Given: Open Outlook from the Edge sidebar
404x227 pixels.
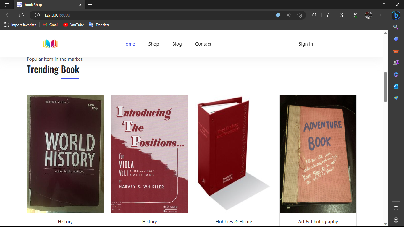Looking at the screenshot, I should click(396, 86).
